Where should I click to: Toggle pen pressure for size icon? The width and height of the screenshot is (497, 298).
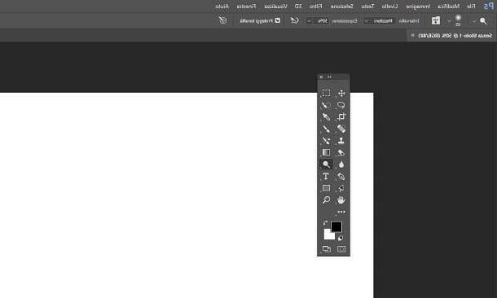coord(222,20)
